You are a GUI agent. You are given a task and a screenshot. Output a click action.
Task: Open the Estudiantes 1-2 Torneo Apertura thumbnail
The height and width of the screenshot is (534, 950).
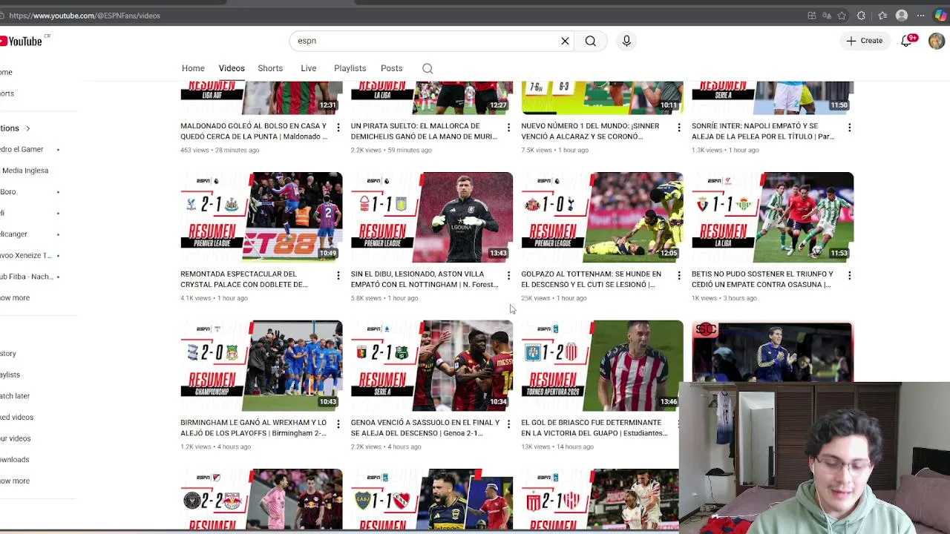(x=602, y=366)
